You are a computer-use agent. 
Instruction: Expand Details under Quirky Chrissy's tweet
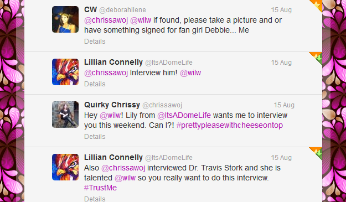click(x=95, y=136)
